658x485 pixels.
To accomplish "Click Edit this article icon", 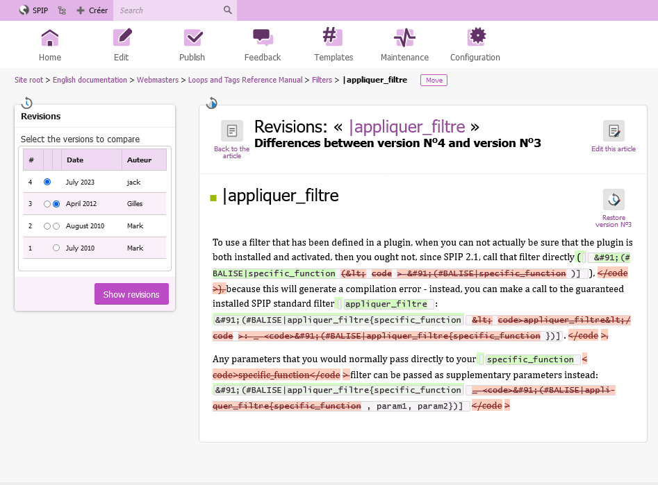I will click(x=614, y=131).
